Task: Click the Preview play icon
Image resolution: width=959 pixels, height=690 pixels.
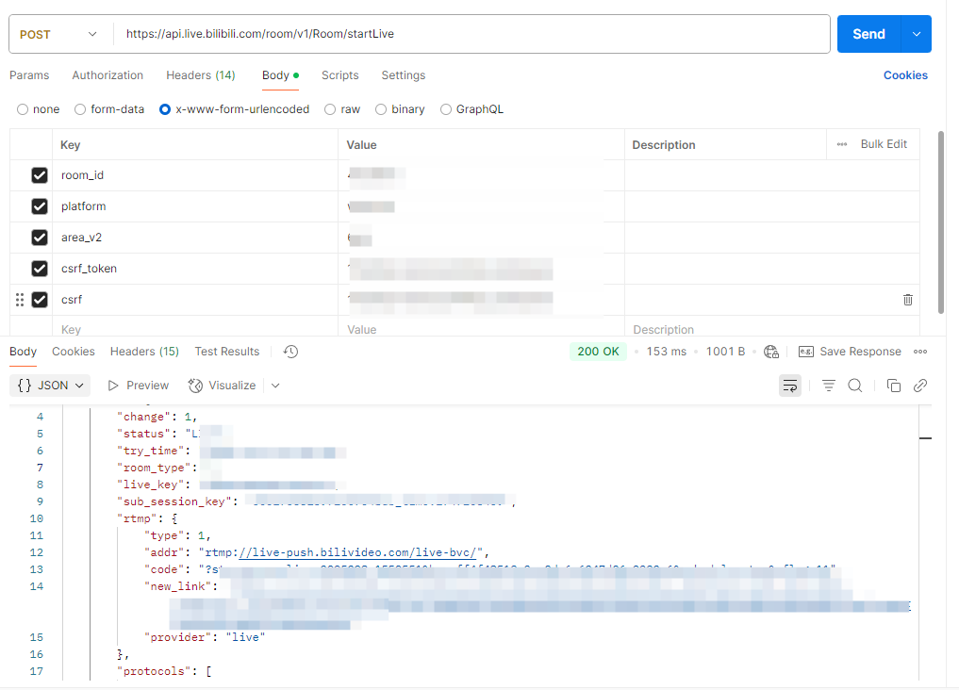Action: pyautogui.click(x=113, y=386)
